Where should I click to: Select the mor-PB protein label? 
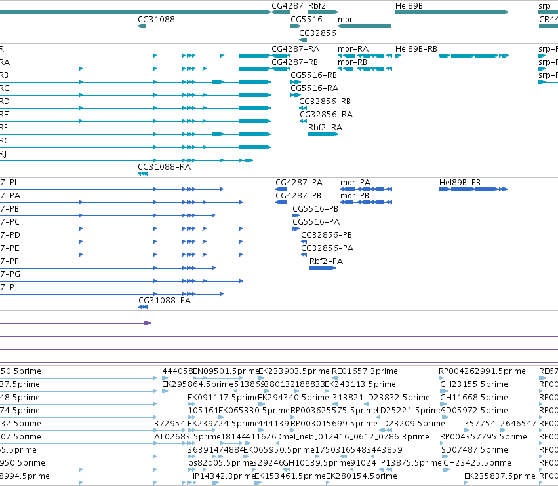click(x=355, y=196)
